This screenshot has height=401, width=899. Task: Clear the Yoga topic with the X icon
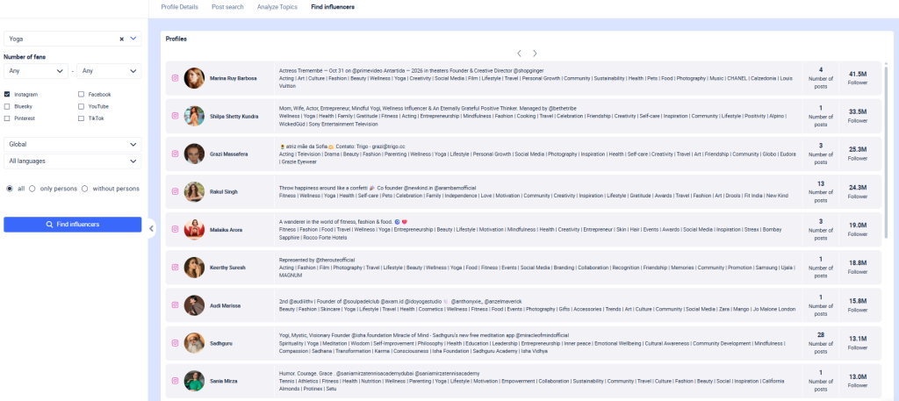click(122, 39)
